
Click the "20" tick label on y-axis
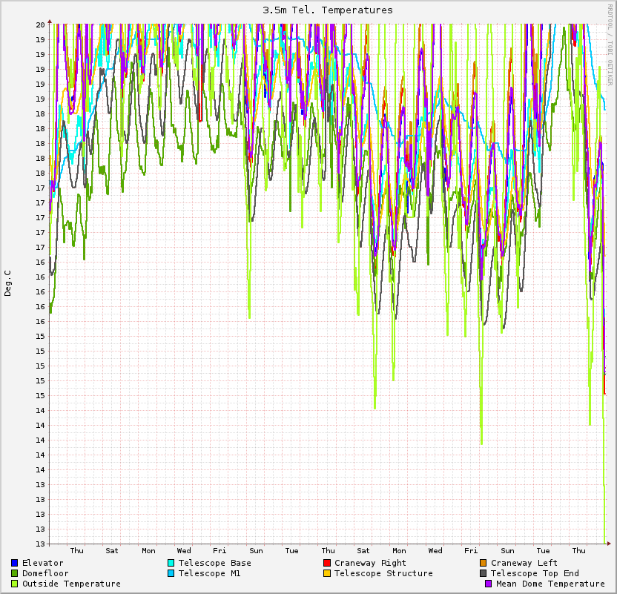[42, 24]
